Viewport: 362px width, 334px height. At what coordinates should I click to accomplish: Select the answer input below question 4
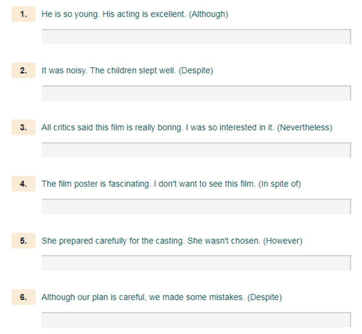pyautogui.click(x=196, y=206)
